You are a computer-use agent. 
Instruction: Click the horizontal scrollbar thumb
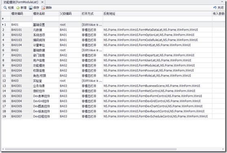91,149
